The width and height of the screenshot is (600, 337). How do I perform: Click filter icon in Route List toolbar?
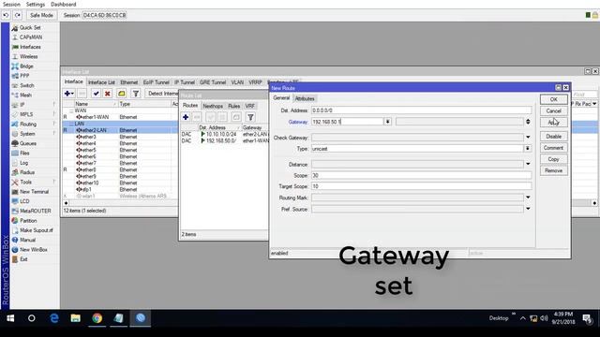tap(250, 117)
